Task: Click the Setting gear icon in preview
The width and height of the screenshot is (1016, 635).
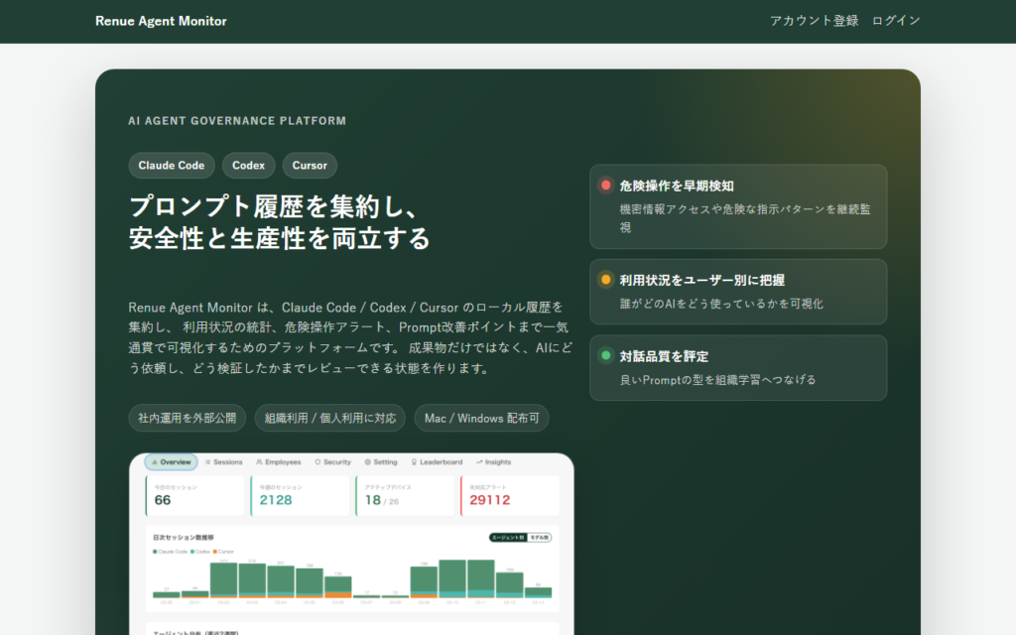Action: (367, 462)
